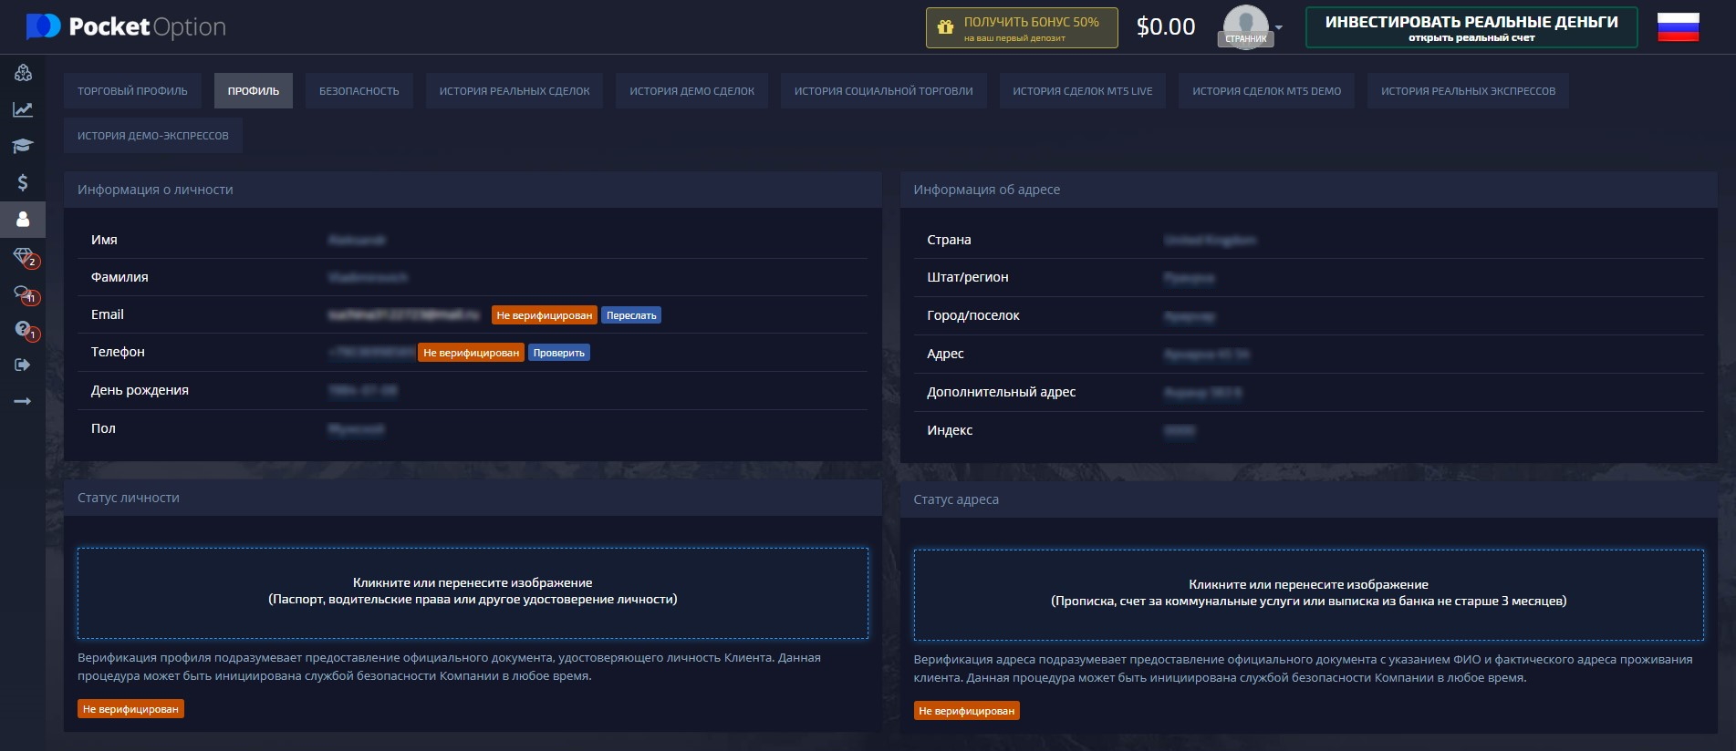Viewport: 1736px width, 751px height.
Task: Click the diamond icon with badge 2
Action: tap(24, 257)
